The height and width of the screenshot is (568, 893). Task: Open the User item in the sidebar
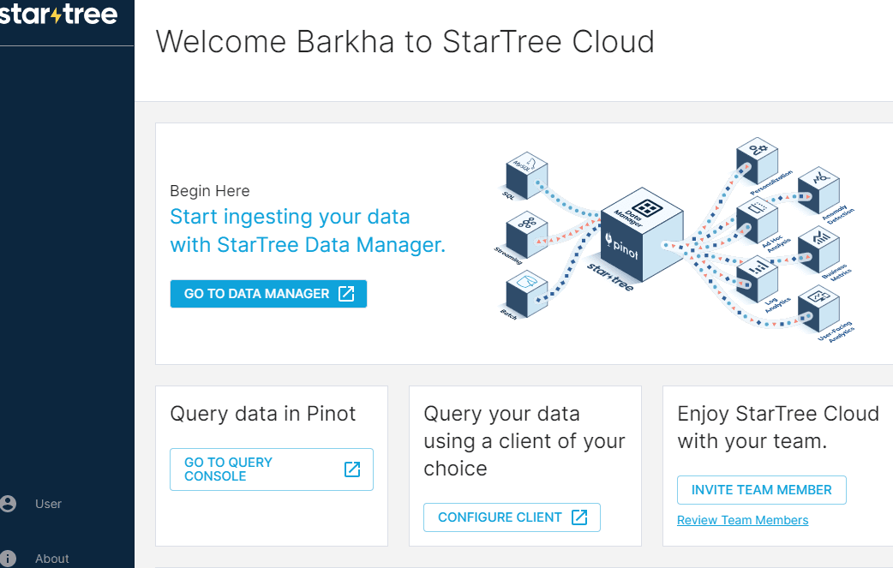pyautogui.click(x=48, y=504)
